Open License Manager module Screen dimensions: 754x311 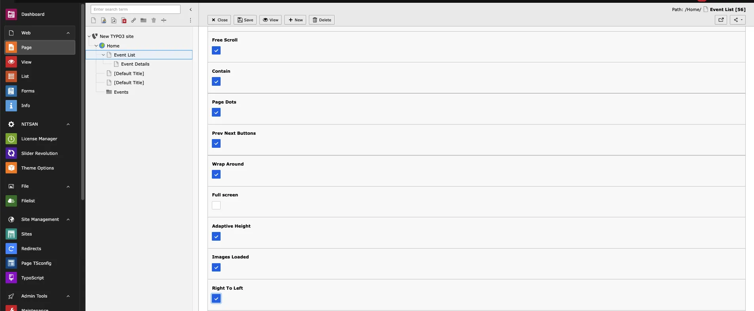(x=40, y=139)
